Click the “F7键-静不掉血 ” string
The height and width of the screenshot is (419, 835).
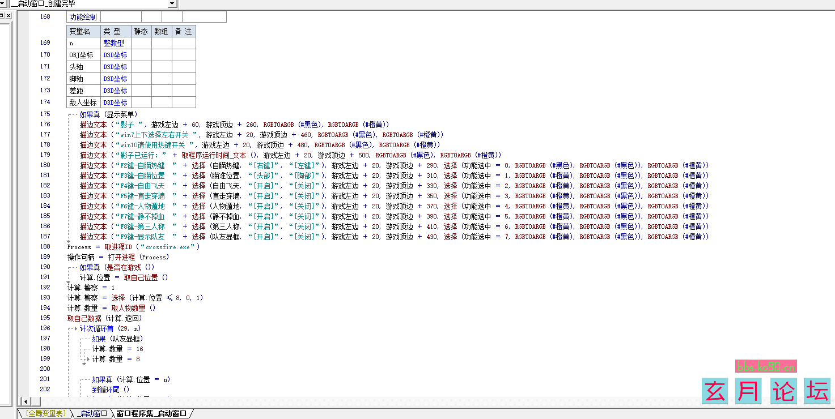[146, 216]
